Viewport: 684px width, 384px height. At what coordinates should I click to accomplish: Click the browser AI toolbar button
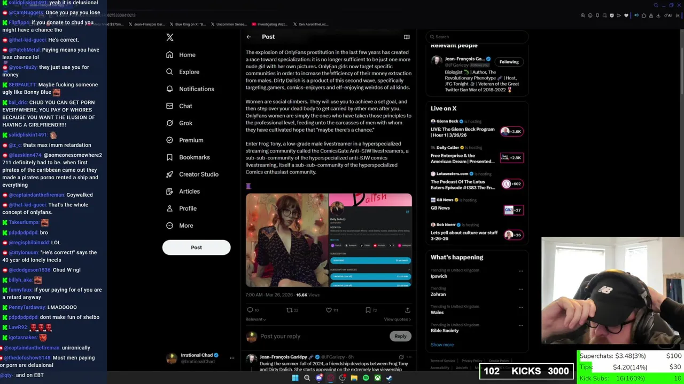tap(669, 15)
